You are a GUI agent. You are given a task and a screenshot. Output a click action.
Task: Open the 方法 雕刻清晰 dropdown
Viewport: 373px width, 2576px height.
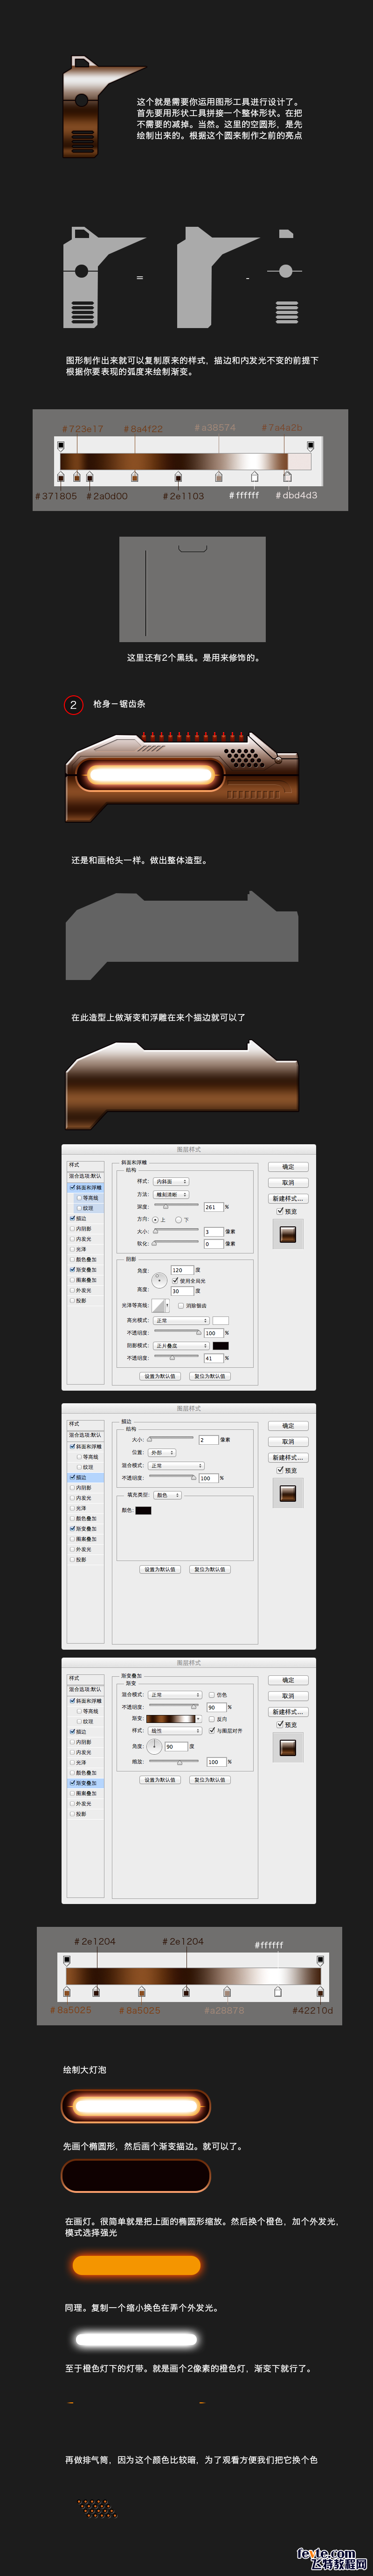tap(171, 1195)
